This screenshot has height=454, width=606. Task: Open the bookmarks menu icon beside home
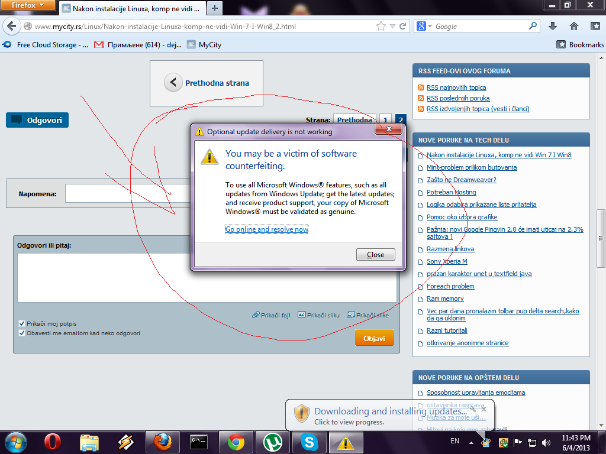595,26
